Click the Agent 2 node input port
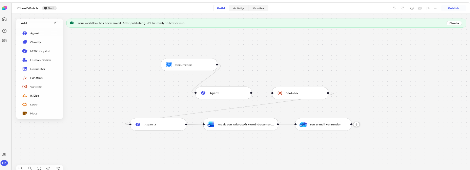The height and width of the screenshot is (170, 470). pyautogui.click(x=130, y=124)
